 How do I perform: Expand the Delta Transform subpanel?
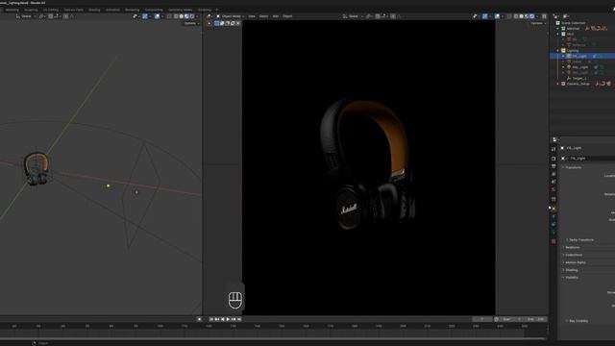[580, 239]
